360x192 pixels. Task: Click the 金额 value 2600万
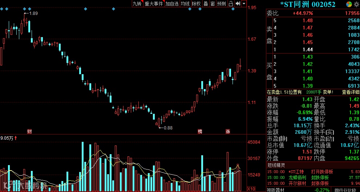(303, 132)
